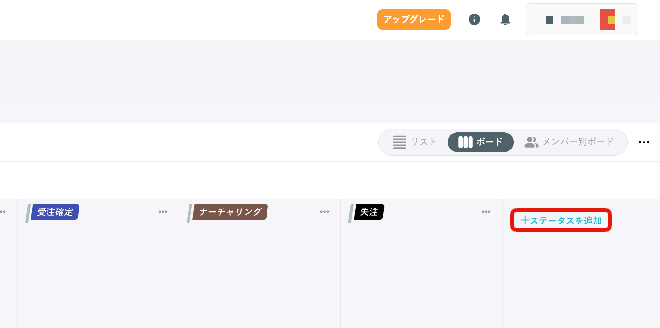Open 失注 column options menu
Screen dimensions: 660x328
coord(486,212)
